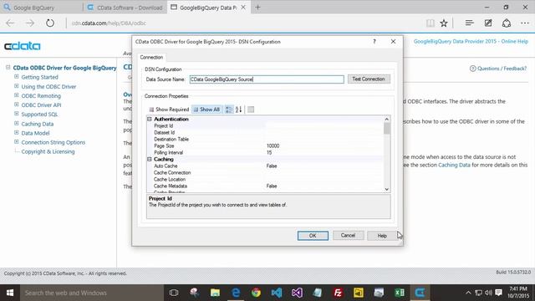This screenshot has width=535, height=301.
Task: Expand the ODBC Remoting tree node
Action: (x=17, y=95)
